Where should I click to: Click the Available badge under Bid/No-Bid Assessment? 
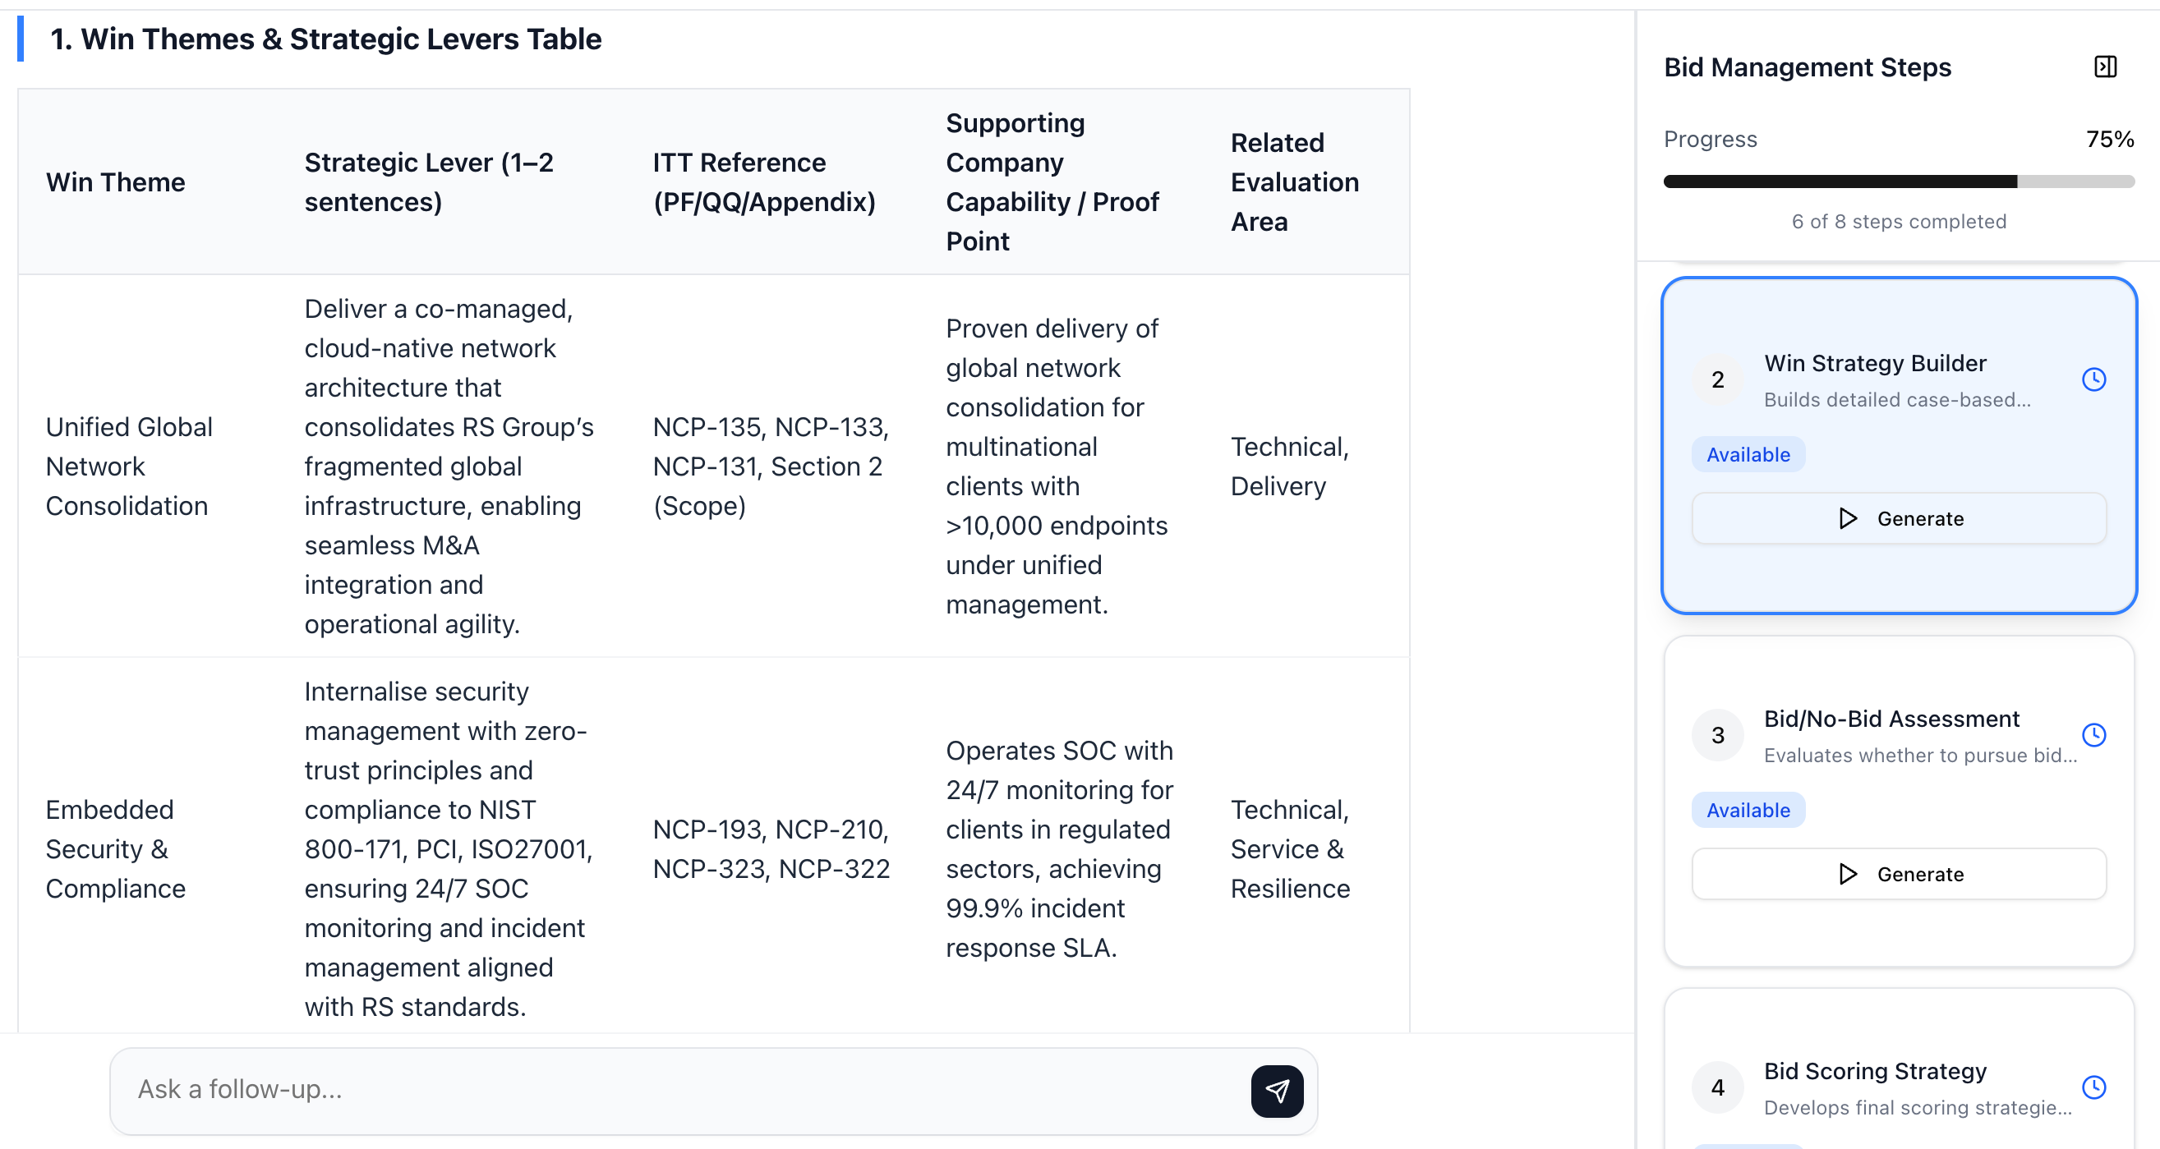(1748, 810)
